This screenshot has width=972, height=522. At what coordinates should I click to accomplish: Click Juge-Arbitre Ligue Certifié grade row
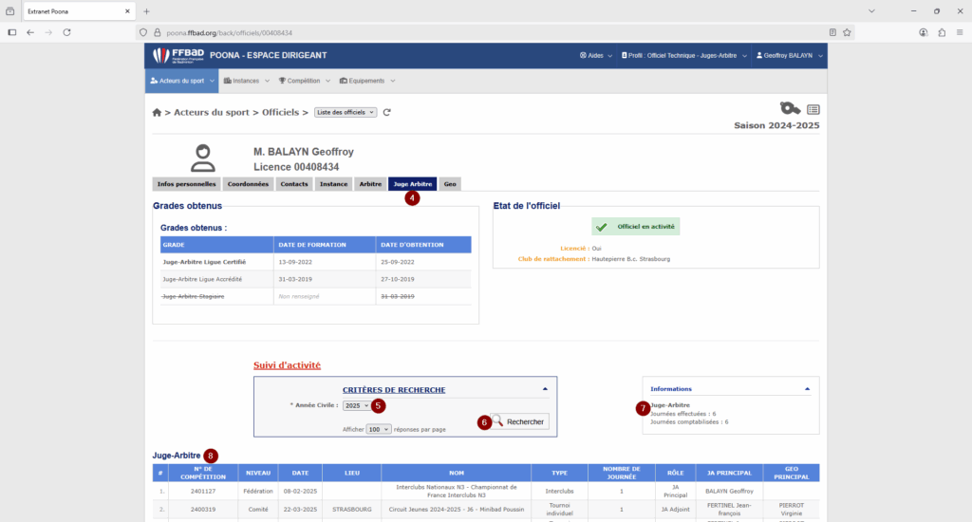pos(315,262)
